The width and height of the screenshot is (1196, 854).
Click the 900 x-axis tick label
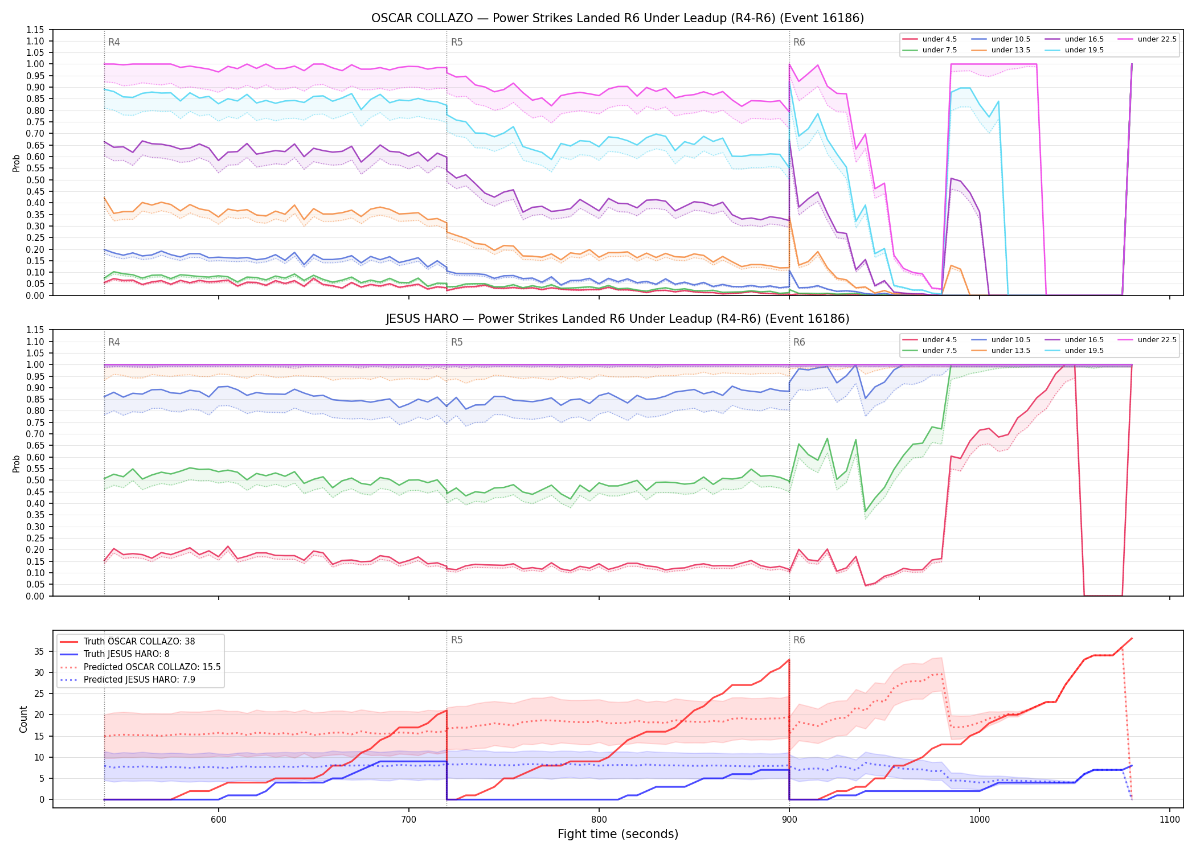(789, 820)
